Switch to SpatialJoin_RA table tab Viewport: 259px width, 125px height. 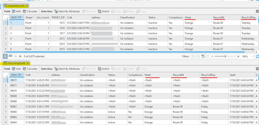coord(16,6)
